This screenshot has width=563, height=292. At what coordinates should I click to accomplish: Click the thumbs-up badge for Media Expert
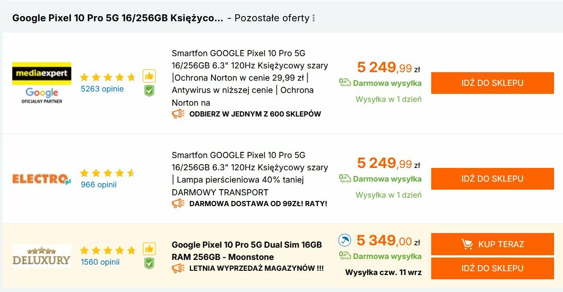point(149,76)
